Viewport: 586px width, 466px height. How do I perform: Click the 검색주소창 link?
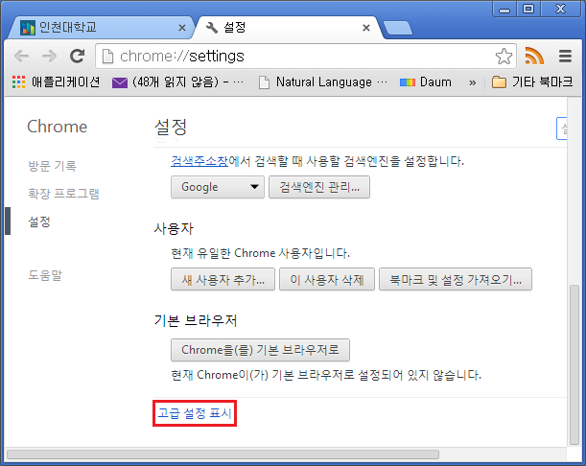pos(199,161)
